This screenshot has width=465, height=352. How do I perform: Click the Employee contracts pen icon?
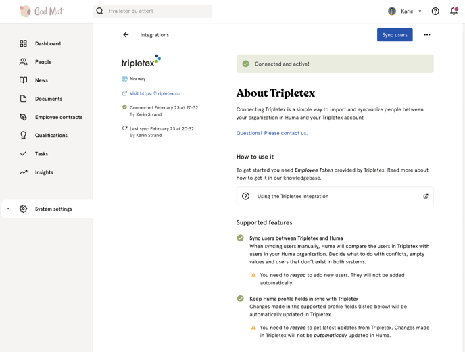click(x=23, y=117)
